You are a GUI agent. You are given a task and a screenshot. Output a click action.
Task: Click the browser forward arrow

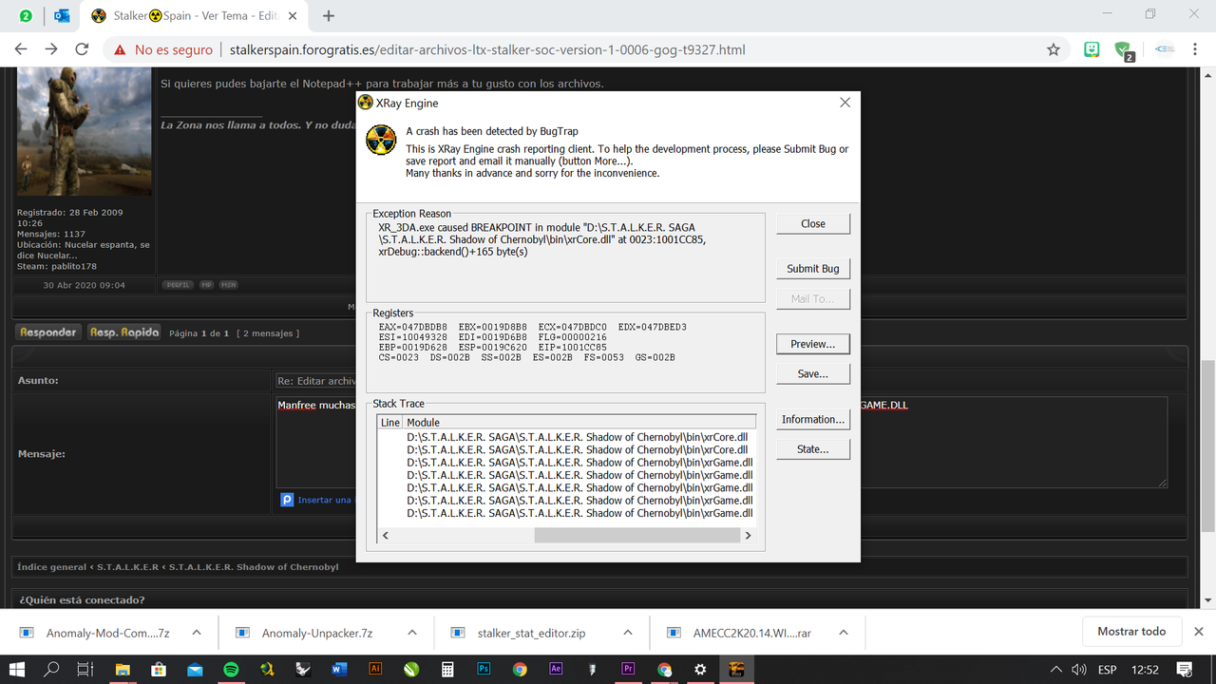pos(51,49)
